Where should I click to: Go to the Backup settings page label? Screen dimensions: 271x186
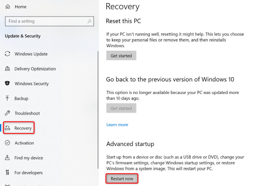(21, 99)
